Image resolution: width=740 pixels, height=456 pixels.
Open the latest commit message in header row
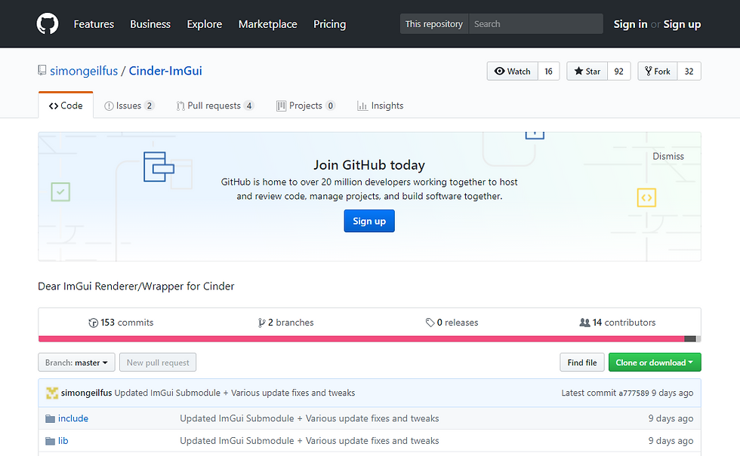pos(235,393)
